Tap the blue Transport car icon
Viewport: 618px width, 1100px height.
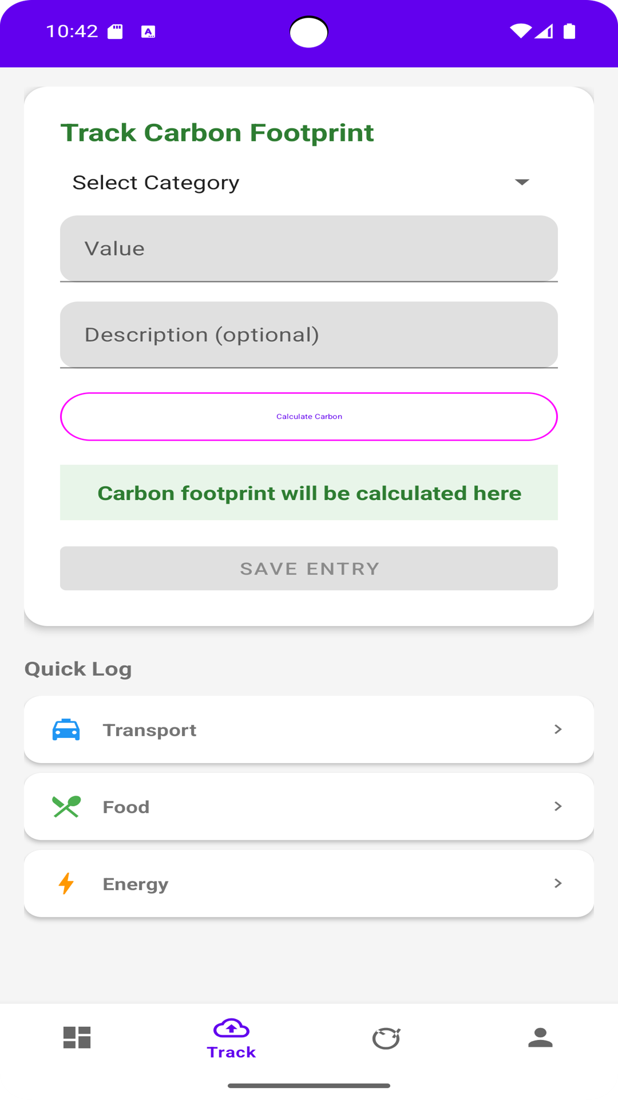66,730
